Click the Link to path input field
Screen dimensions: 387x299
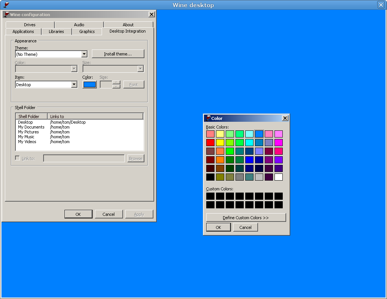tap(84, 158)
